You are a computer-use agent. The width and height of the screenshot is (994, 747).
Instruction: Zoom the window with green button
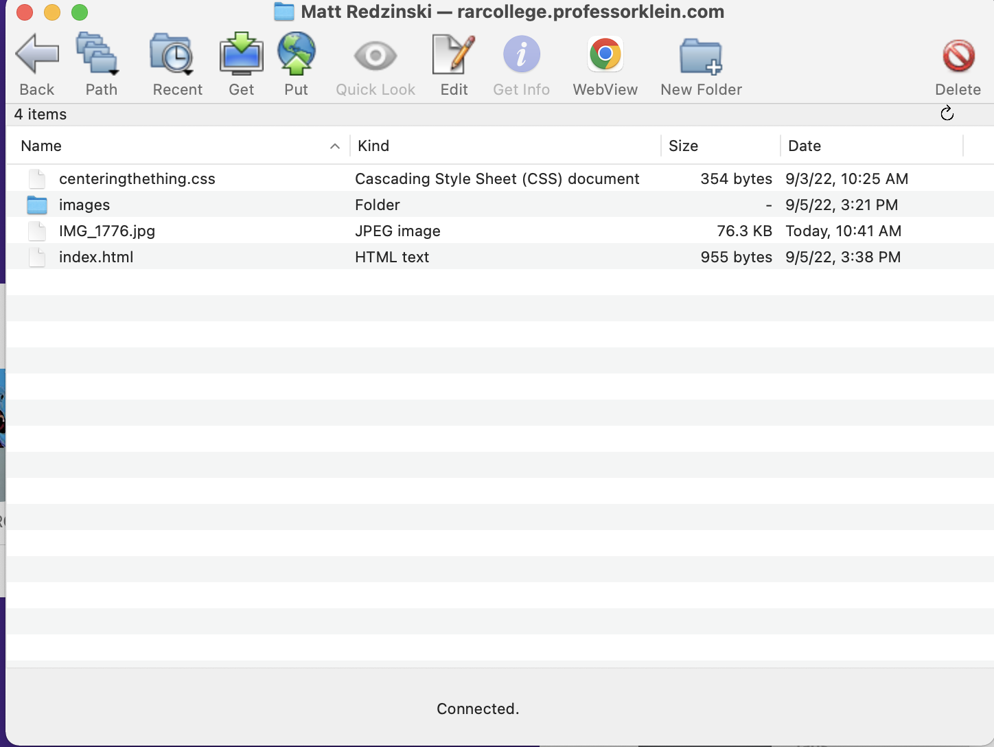[80, 12]
